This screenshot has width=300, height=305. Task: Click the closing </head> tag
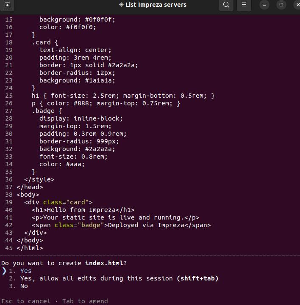30,187
